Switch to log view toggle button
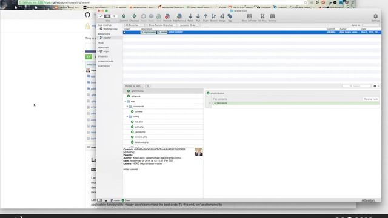Screen dimensions: 388x218 click(107, 16)
